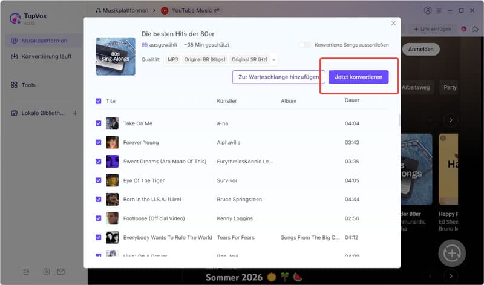The image size is (484, 285).
Task: Click the Konvertierung läuft download icon
Action: [x=14, y=56]
